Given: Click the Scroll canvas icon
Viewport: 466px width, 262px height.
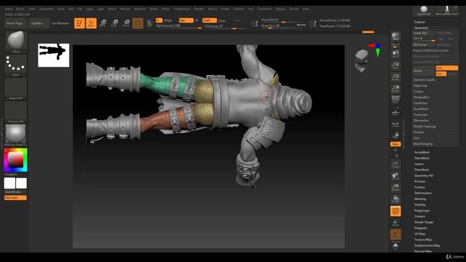Looking at the screenshot, I should (395, 54).
